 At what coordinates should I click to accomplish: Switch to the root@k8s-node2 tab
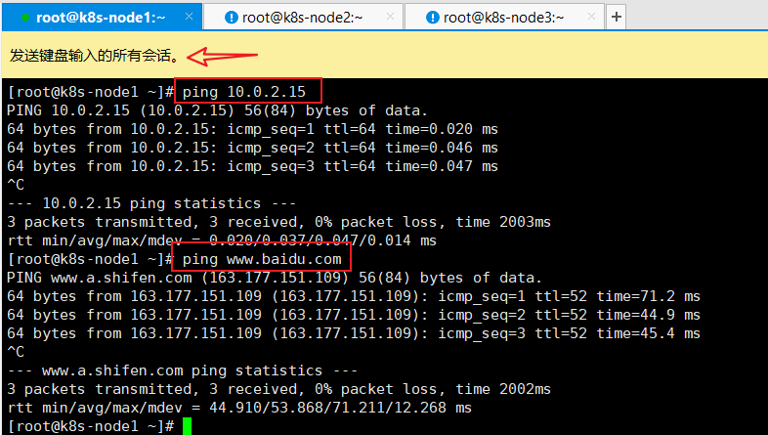(302, 18)
